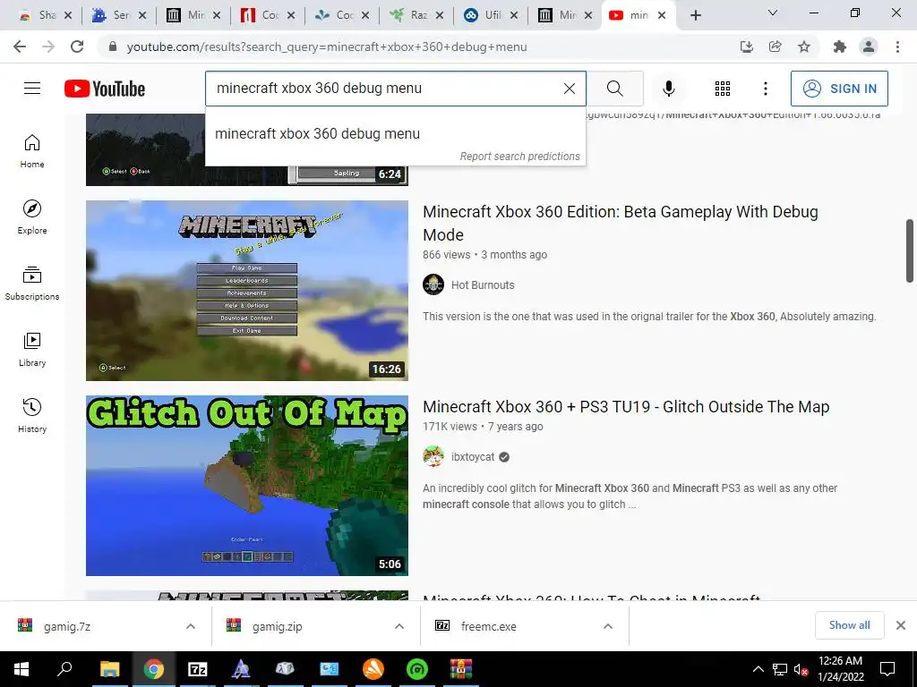Open 7-Zip from the taskbar

(197, 669)
